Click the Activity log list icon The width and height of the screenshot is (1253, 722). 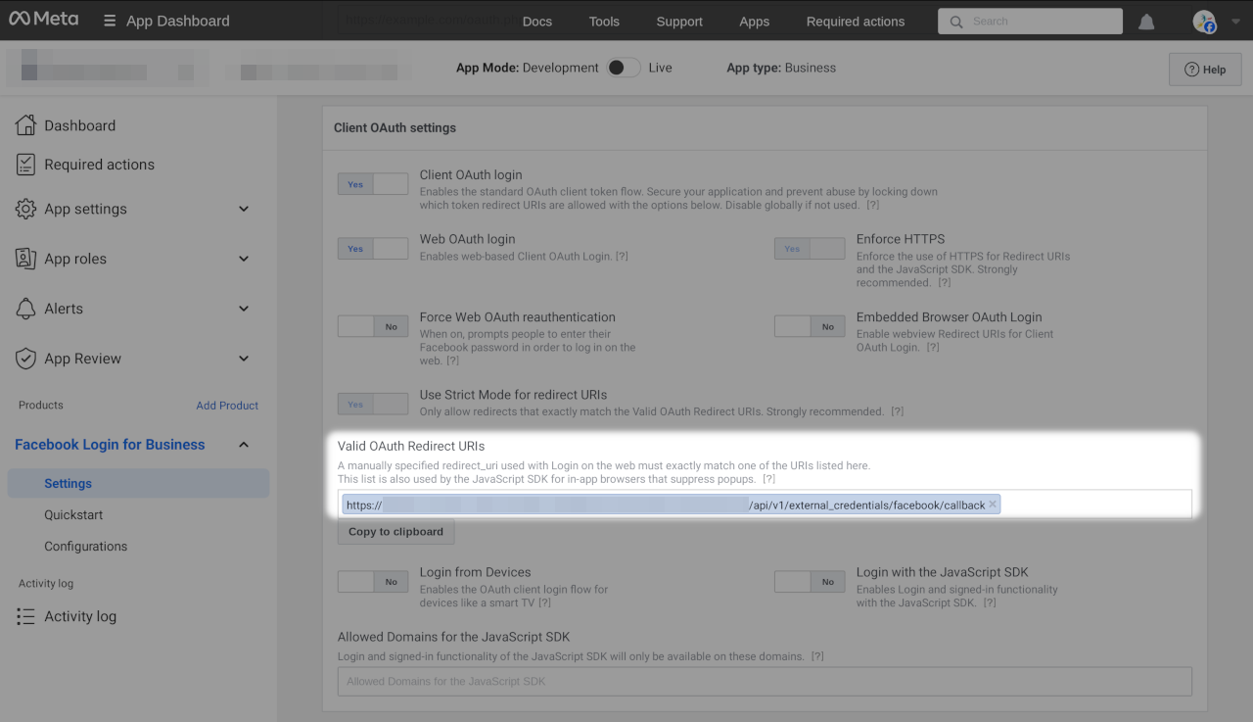(x=25, y=616)
